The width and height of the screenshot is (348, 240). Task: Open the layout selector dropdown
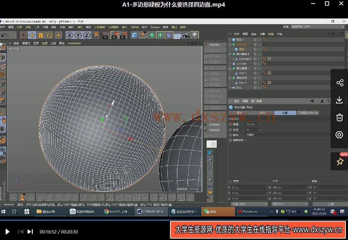[x=317, y=27]
